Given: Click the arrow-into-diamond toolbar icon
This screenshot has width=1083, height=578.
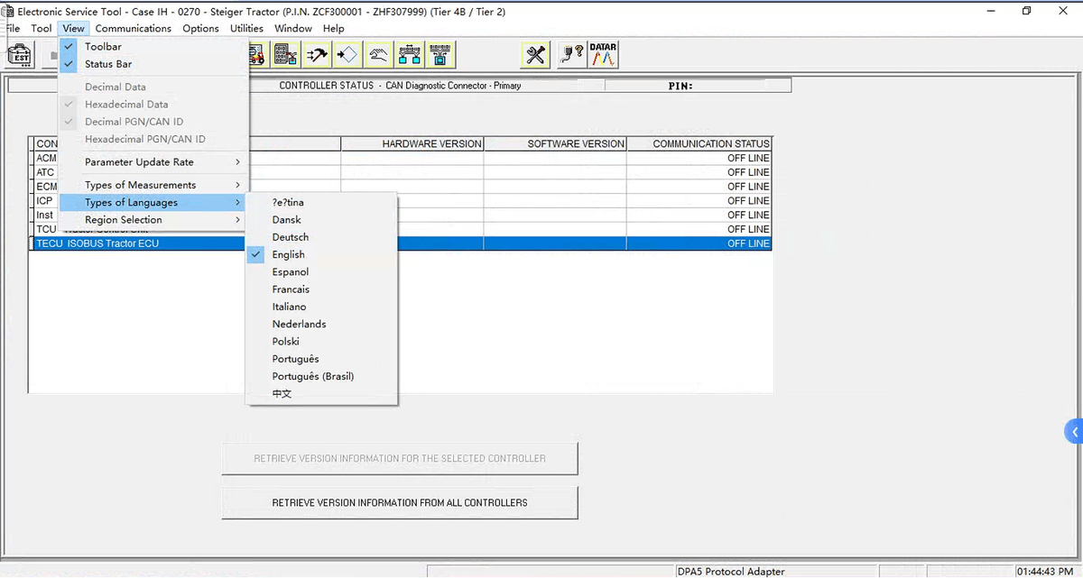Looking at the screenshot, I should [347, 55].
